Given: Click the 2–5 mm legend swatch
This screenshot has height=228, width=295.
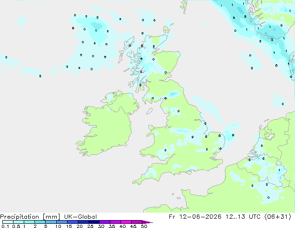Looking at the screenshot, I should 40,222.
